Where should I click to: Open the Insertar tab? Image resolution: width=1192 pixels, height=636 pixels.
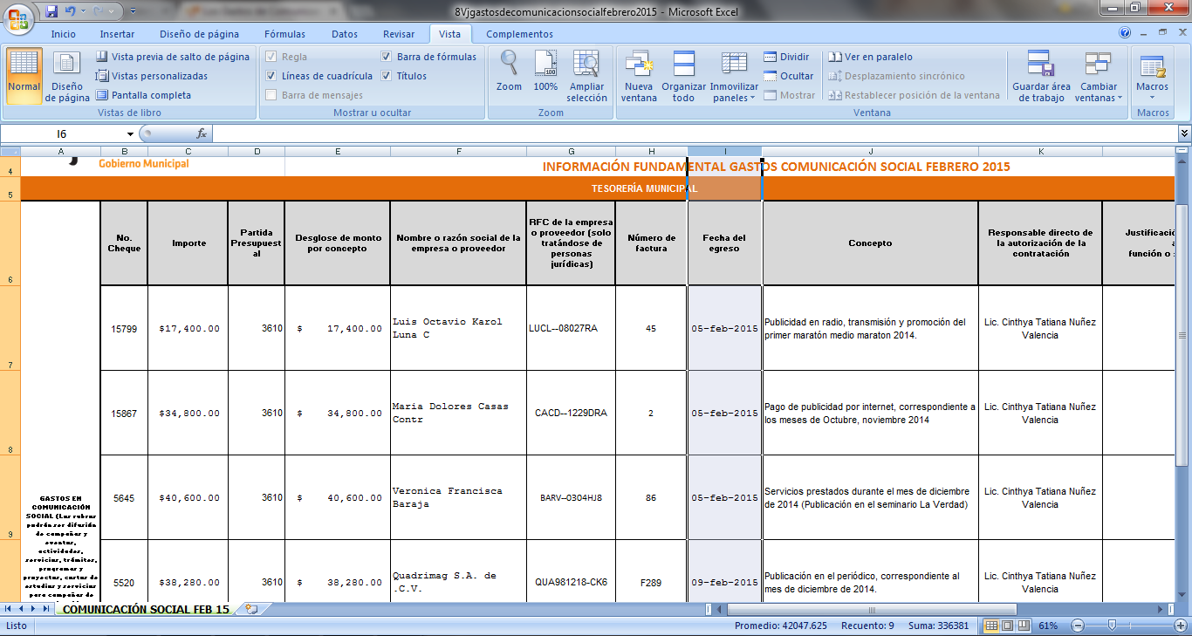[x=117, y=34]
